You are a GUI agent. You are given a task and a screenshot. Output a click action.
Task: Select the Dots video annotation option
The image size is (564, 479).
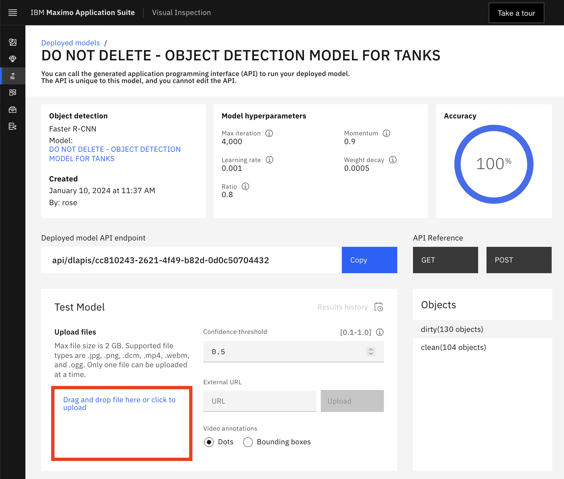click(209, 442)
